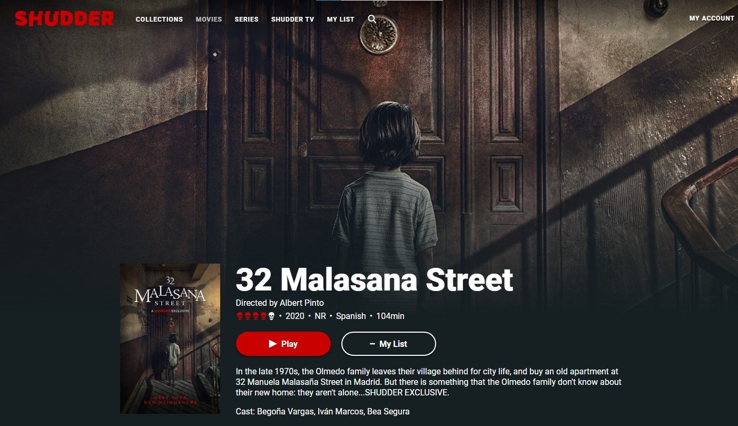
Task: Click cast member Bea Segura
Action: 387,411
